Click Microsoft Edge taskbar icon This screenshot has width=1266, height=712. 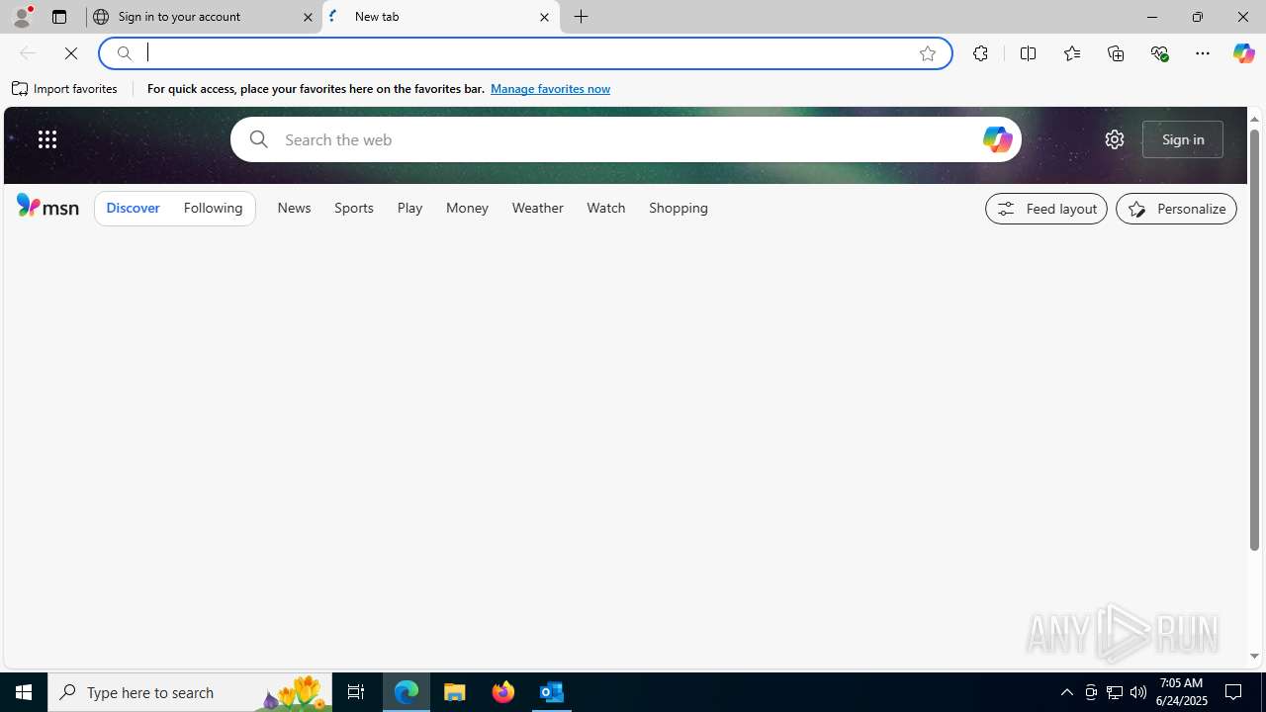click(x=407, y=692)
